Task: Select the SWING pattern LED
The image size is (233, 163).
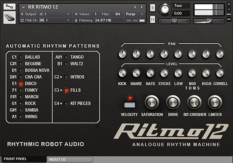Action: tap(21, 117)
